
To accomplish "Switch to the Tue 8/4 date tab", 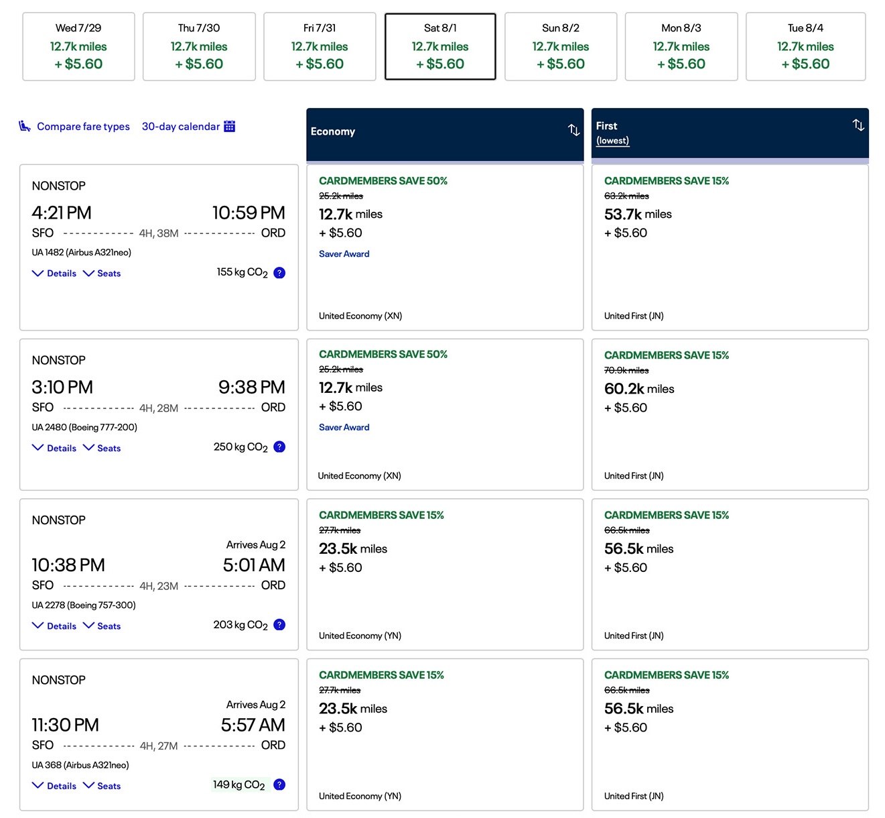I will [805, 46].
